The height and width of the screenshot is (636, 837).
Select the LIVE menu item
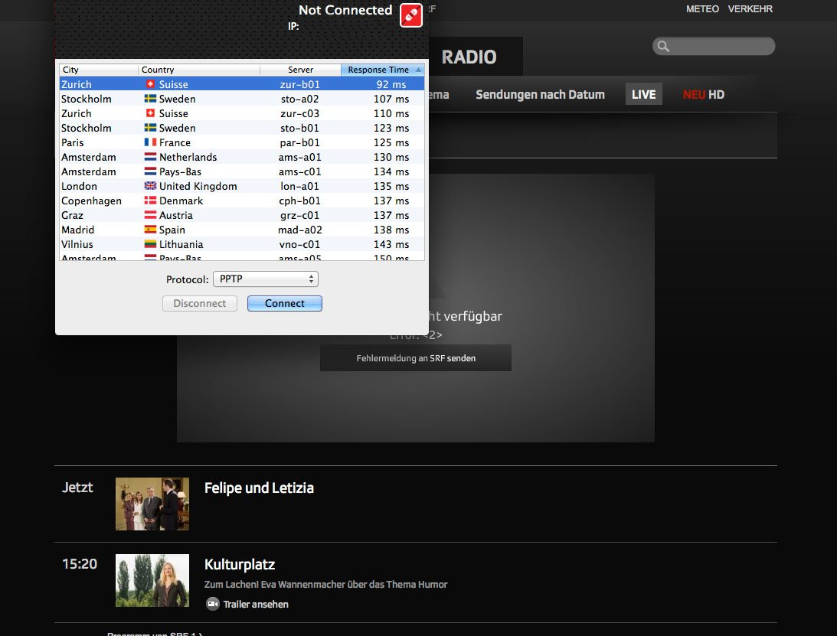tap(644, 94)
